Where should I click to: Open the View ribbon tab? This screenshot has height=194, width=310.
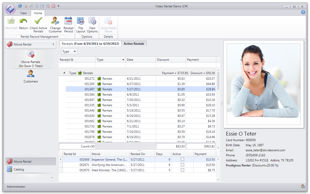[24, 13]
